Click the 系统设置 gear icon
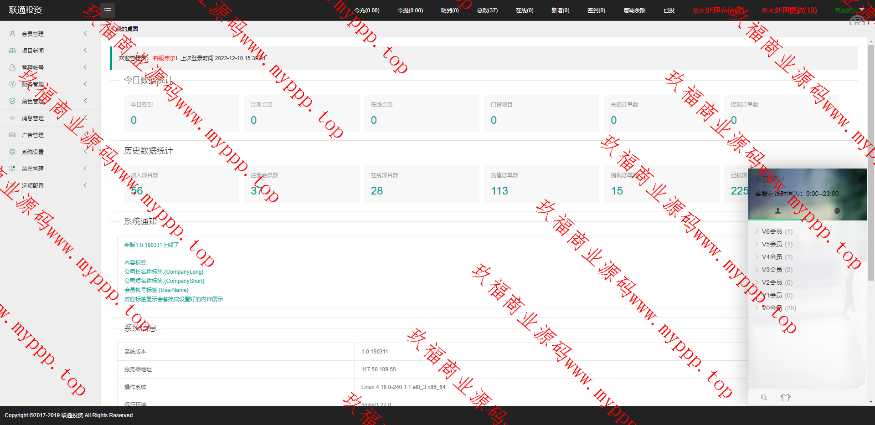 (12, 152)
